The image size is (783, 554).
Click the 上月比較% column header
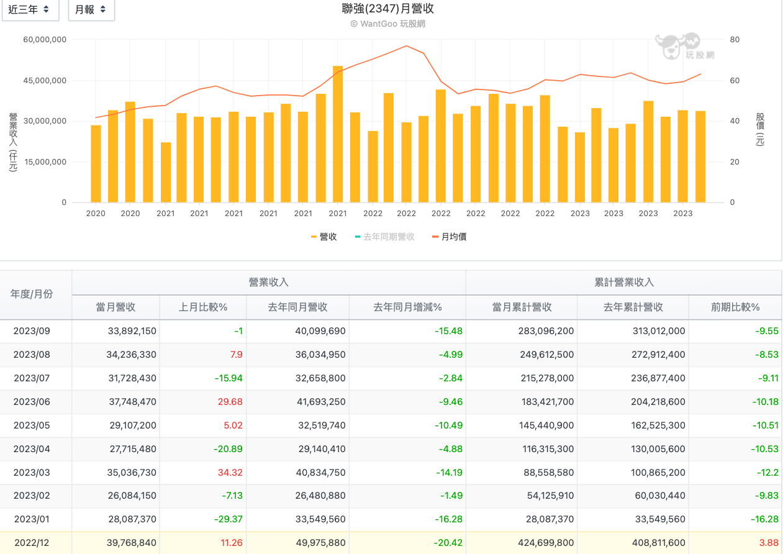pos(203,307)
